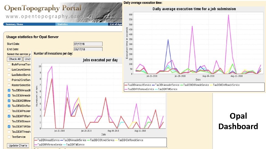Click the Update Charts button
The height and width of the screenshot is (149, 266).
coord(18,145)
